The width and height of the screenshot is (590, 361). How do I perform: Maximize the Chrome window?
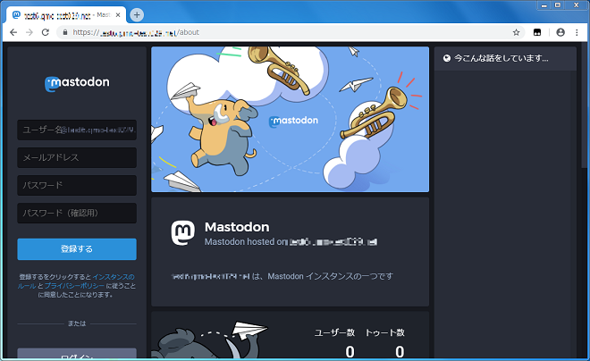pyautogui.click(x=558, y=5)
